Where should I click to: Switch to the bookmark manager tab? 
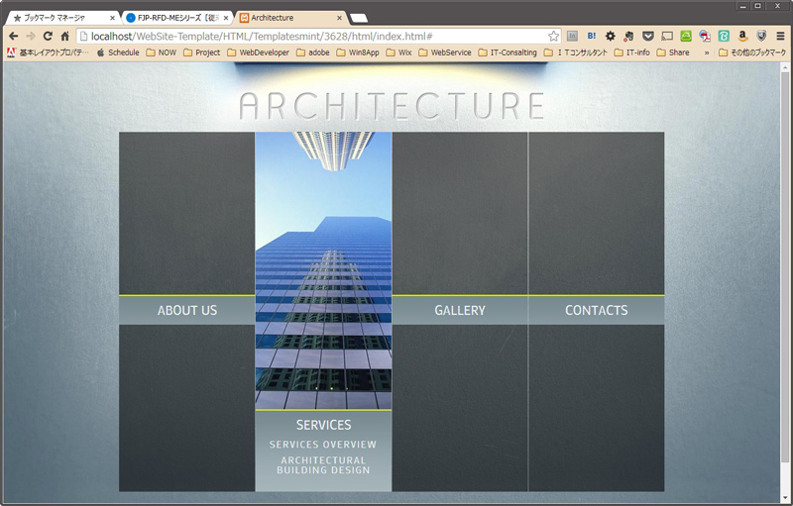pyautogui.click(x=61, y=18)
